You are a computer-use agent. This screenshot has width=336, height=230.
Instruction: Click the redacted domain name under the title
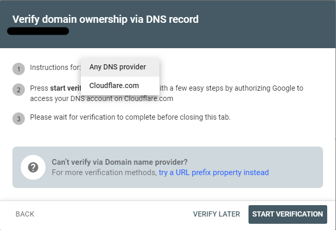[x=38, y=32]
